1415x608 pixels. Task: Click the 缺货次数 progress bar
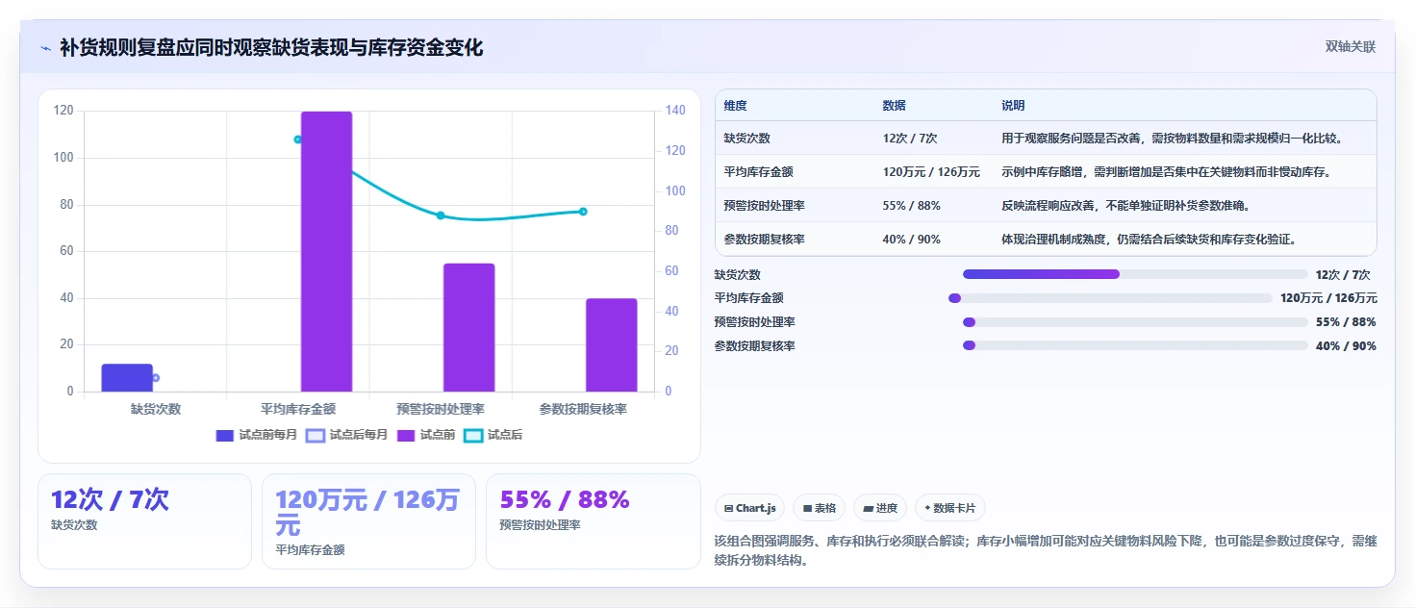(x=1135, y=274)
